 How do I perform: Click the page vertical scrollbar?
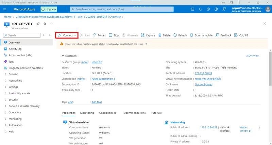270,69
